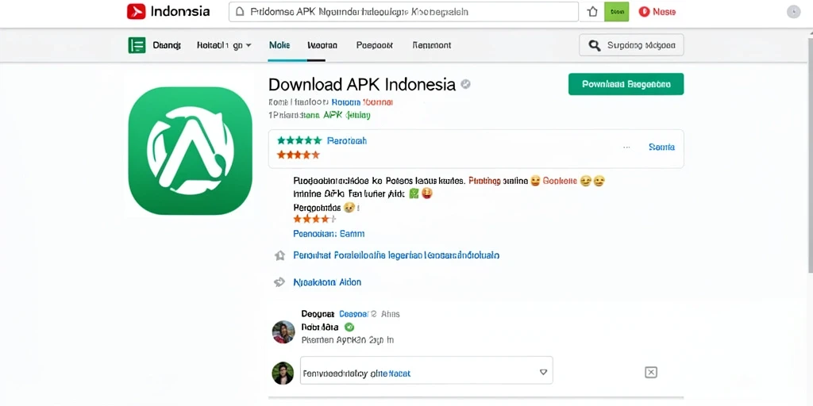This screenshot has height=406, width=813.
Task: Click the three-dot icon in the rating box
Action: (626, 147)
